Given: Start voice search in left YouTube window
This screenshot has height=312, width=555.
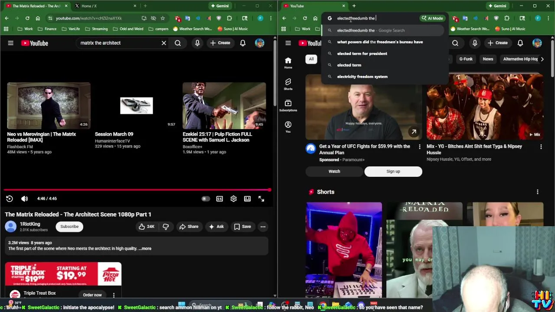Looking at the screenshot, I should tap(197, 43).
